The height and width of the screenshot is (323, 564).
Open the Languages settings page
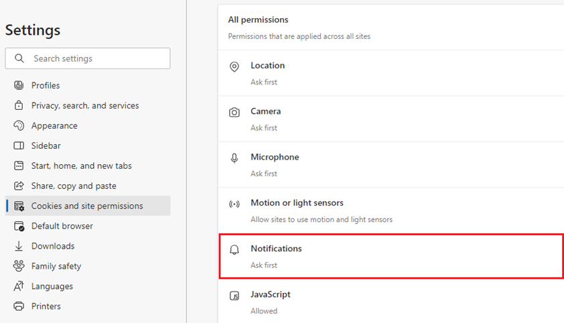pos(88,286)
